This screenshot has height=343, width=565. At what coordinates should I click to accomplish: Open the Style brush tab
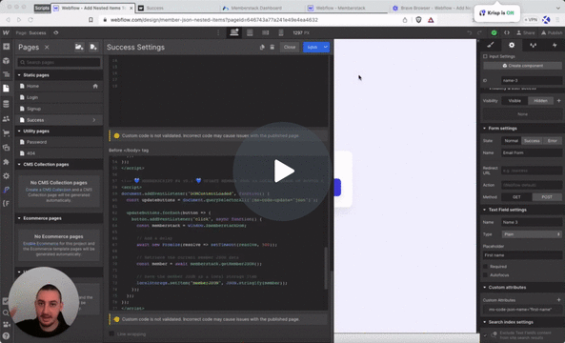[490, 45]
